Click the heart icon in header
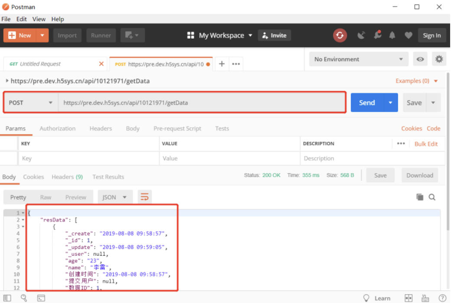The height and width of the screenshot is (303, 451). pos(408,36)
